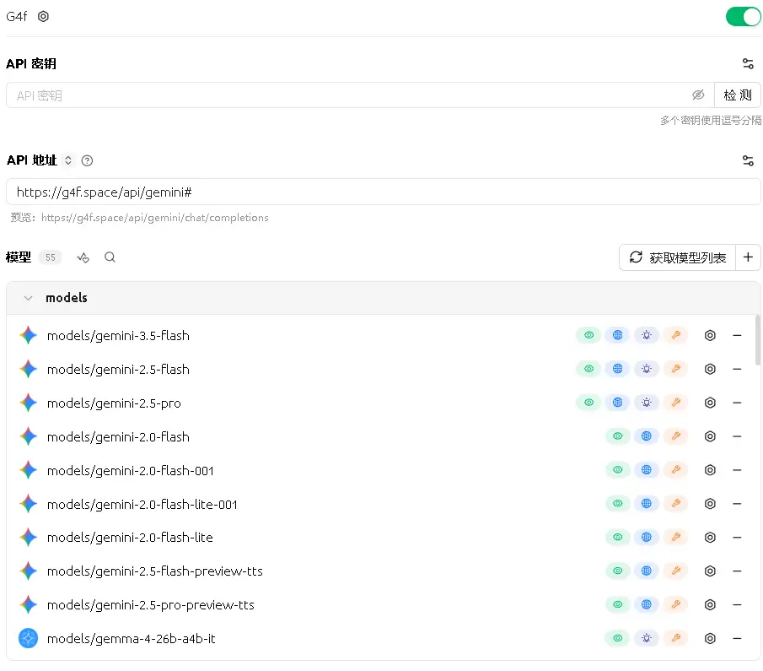Open settings for gemini-3.5-flash
The height and width of the screenshot is (671, 763).
point(710,335)
